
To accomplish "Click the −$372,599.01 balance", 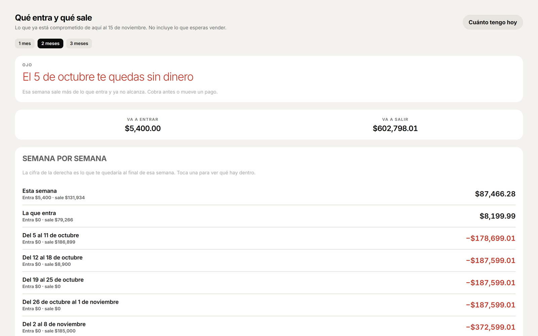I will coord(491,327).
